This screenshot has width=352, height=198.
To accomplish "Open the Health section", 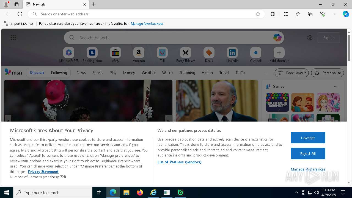I will click(207, 73).
